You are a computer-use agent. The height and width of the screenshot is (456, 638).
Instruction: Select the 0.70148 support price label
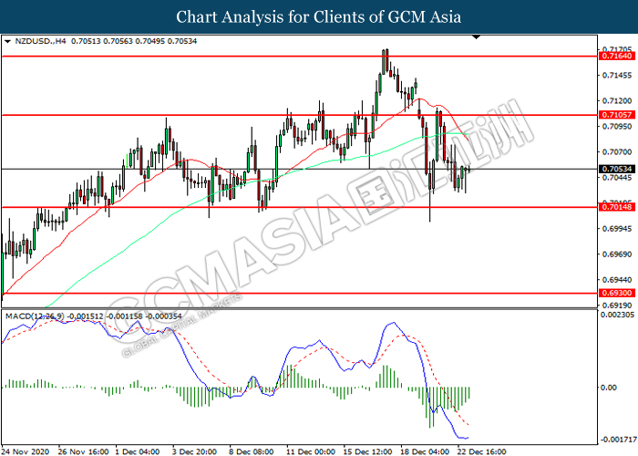(x=617, y=207)
